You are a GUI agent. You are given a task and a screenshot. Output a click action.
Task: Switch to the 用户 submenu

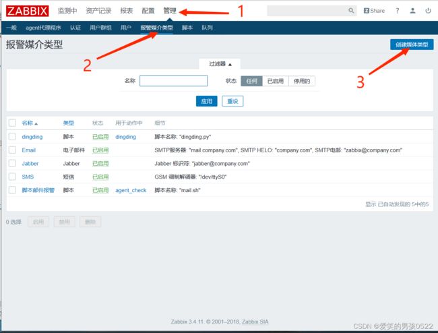126,28
